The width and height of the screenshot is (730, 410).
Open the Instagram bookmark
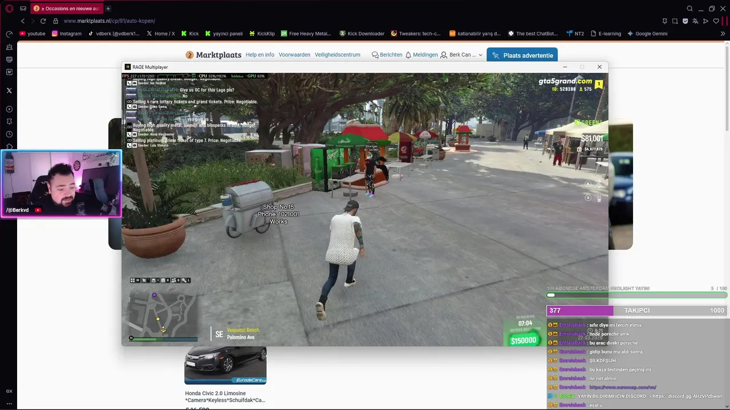(67, 34)
